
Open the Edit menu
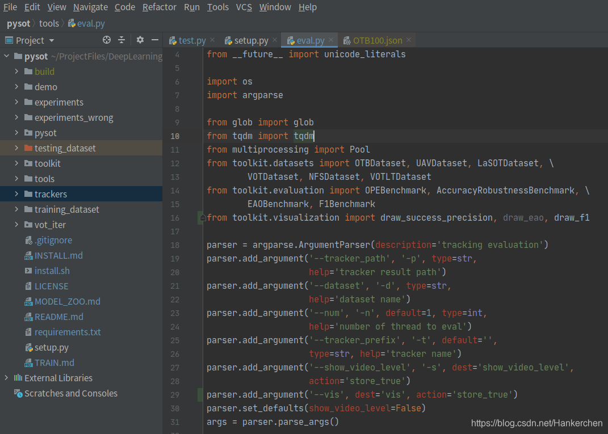[32, 7]
